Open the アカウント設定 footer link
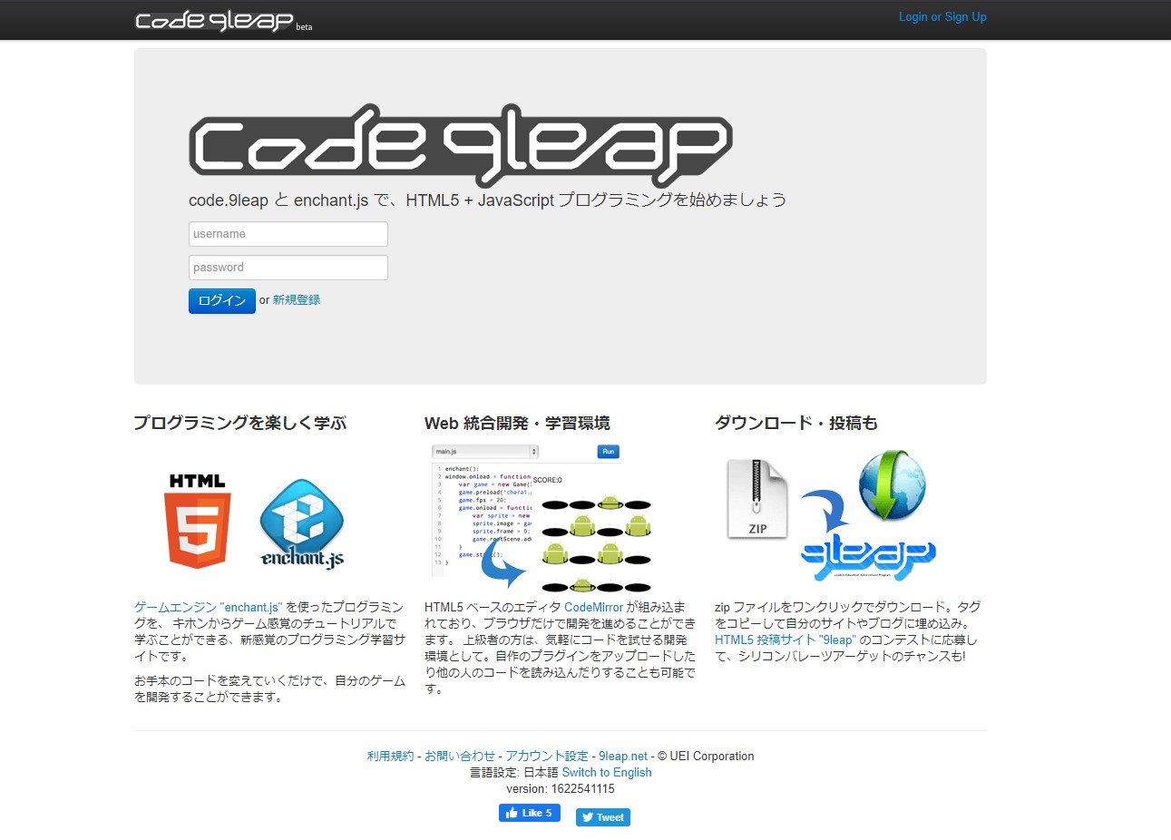Screen dimensions: 1171x840 click(x=547, y=756)
